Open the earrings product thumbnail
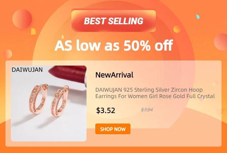This screenshot has width=227, height=153. tap(49, 103)
